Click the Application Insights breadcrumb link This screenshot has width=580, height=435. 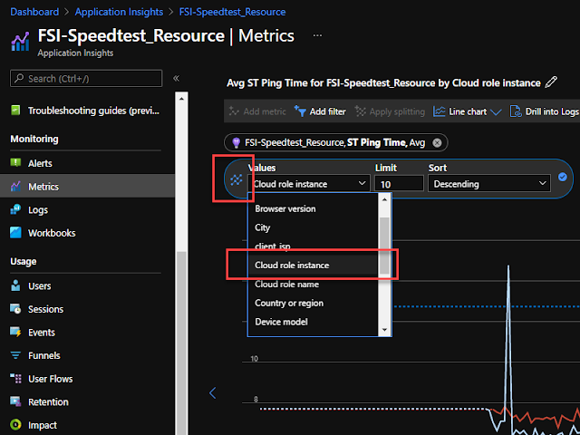tap(120, 13)
